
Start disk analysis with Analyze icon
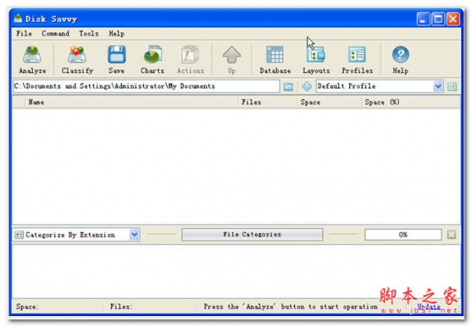pos(32,60)
